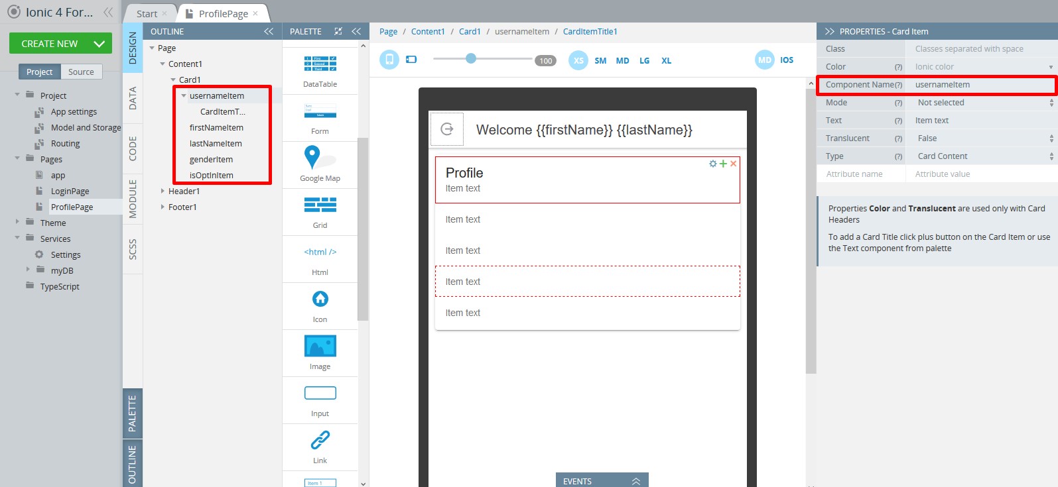Screen dimensions: 1058x487
Task: Click the CardItemTitle1 breadcrumb link
Action: tap(590, 31)
